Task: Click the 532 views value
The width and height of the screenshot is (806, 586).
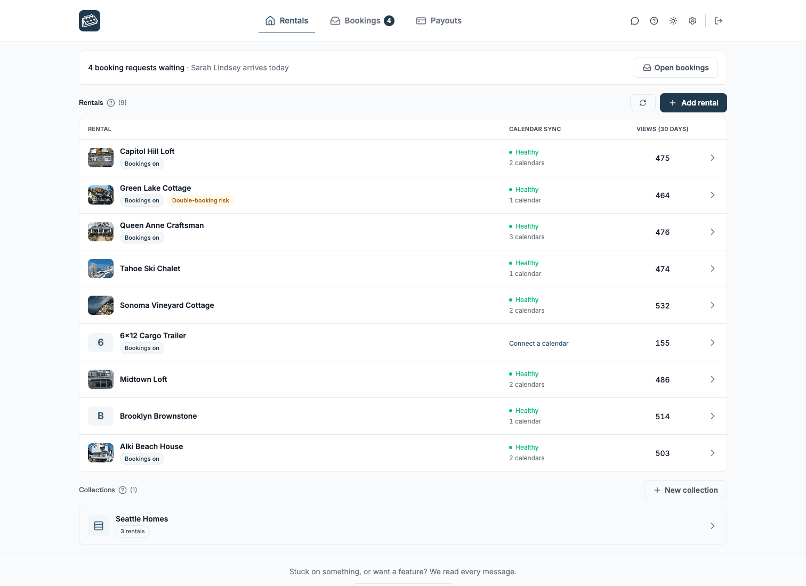Action: (663, 306)
